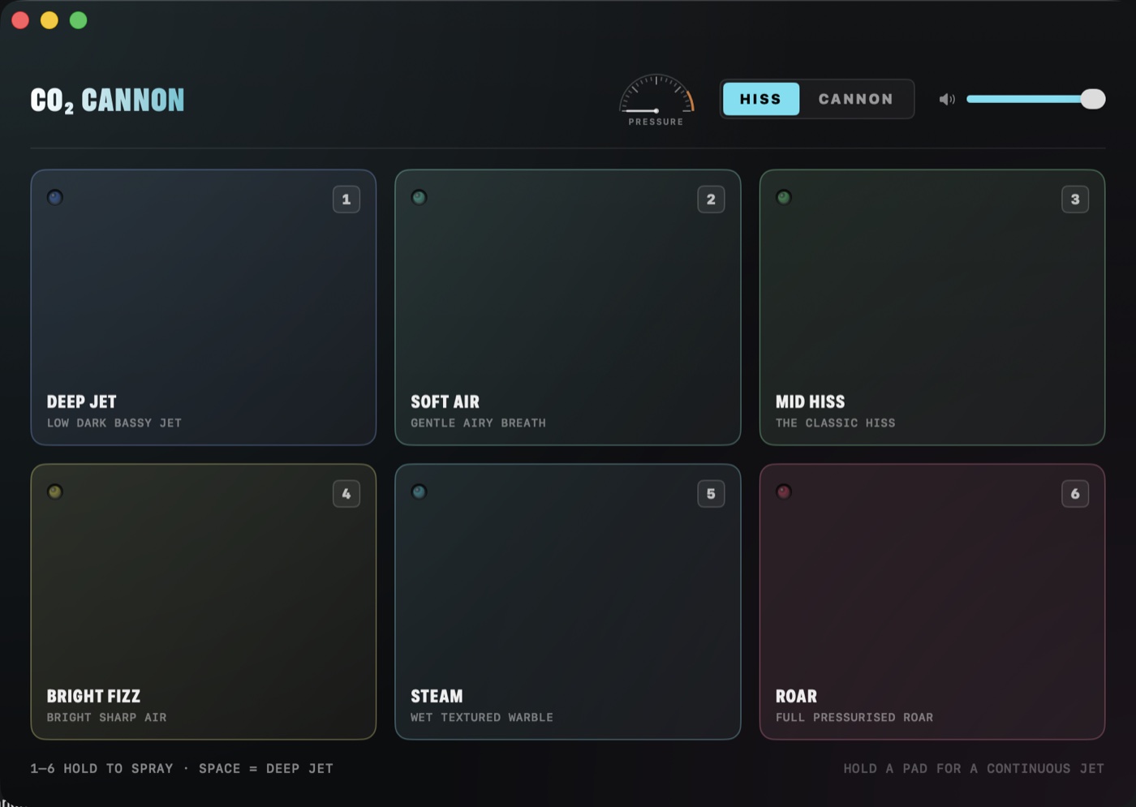
Task: Click the key 4 badge on Bright Fizz
Action: [x=346, y=494]
